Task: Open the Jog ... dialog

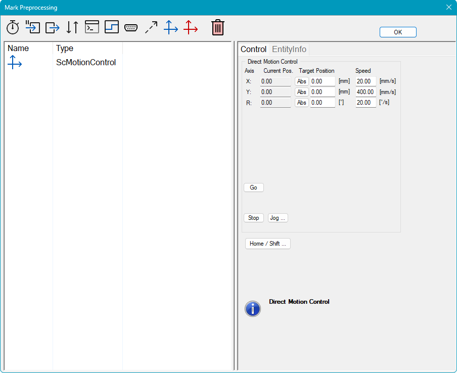Action: pyautogui.click(x=278, y=218)
